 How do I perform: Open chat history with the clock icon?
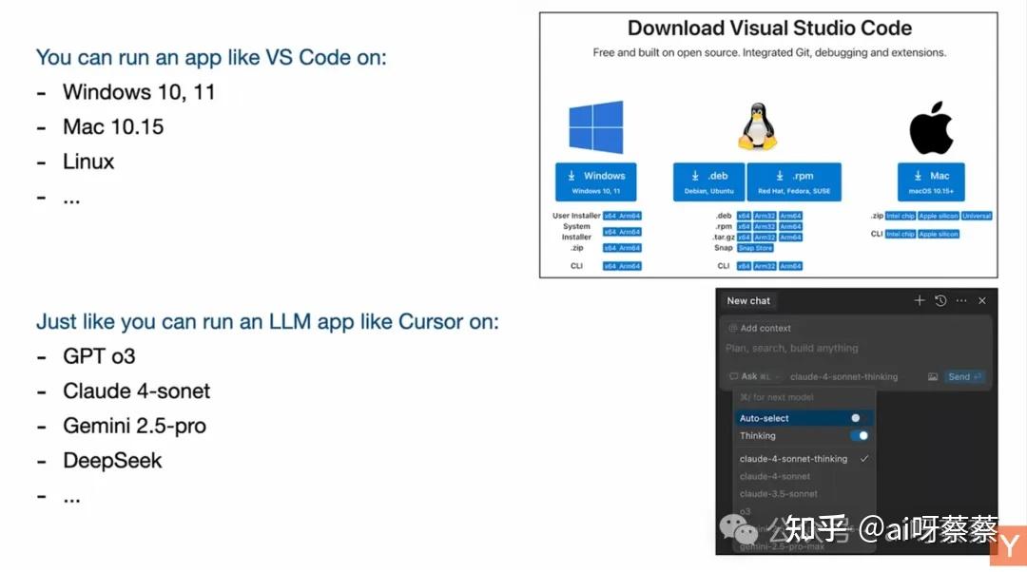(940, 301)
